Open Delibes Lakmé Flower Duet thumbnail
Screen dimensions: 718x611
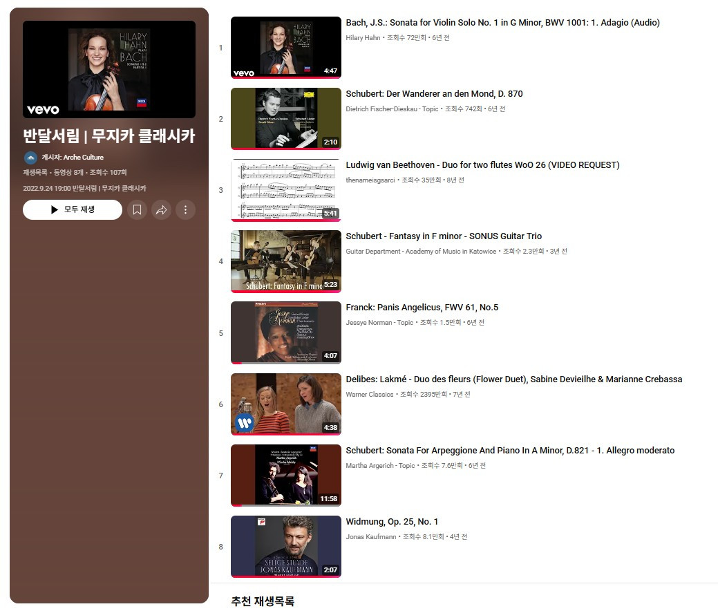coord(285,404)
